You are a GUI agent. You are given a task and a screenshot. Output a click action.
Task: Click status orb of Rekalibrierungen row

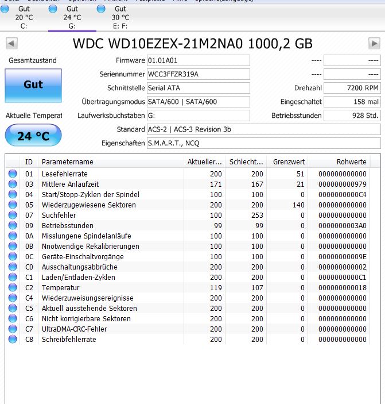[x=13, y=246]
